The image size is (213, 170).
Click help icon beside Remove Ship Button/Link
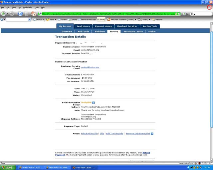(x=152, y=134)
